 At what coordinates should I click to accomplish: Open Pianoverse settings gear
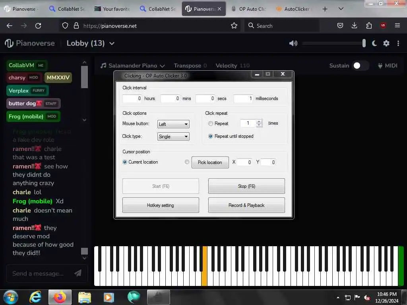click(x=386, y=43)
